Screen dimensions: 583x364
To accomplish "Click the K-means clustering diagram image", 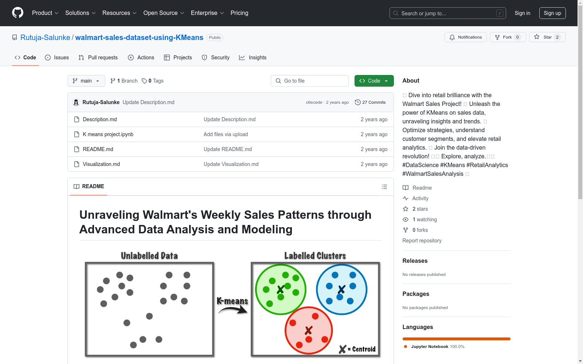I will pos(230,304).
